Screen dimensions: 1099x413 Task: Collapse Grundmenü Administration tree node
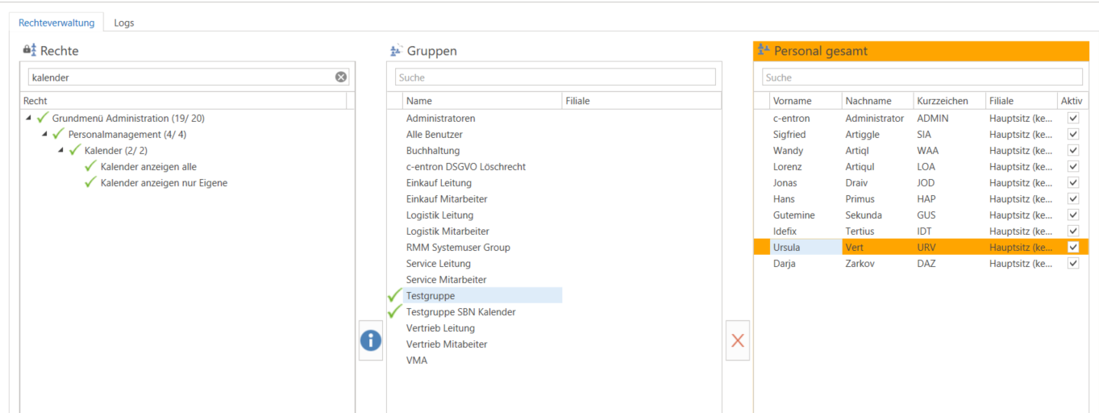[x=29, y=119]
